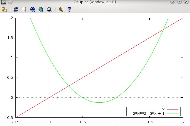This screenshot has height=126, width=190.
Task: Click the replot refresh icon
Action: pyautogui.click(x=16, y=9)
